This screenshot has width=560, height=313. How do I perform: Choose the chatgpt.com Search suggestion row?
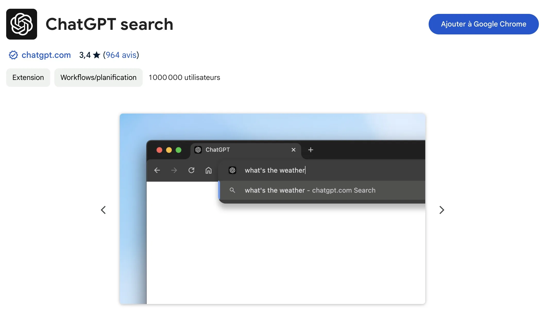310,190
